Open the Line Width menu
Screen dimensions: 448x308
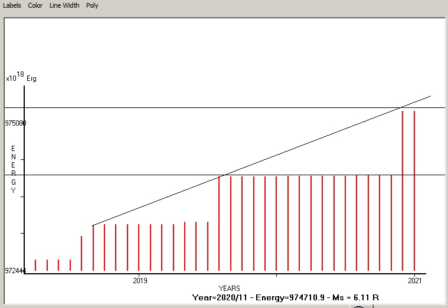(x=64, y=5)
